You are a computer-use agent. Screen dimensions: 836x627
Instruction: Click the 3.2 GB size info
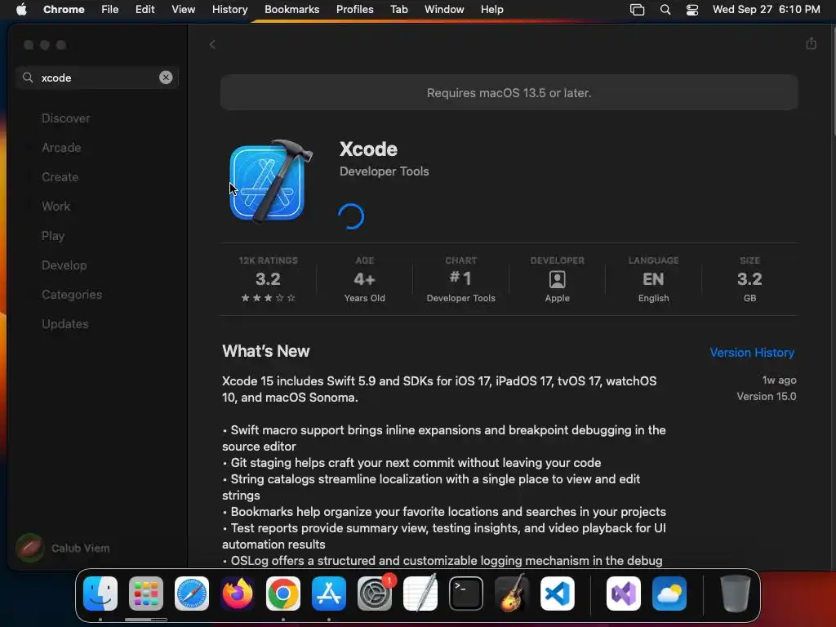coord(749,279)
